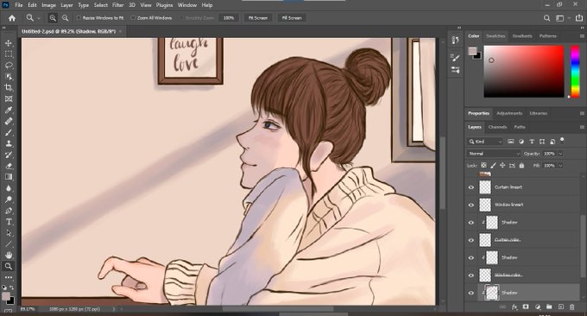This screenshot has height=316, width=587.
Task: Toggle the pixel layer filter icon
Action: (x=511, y=141)
